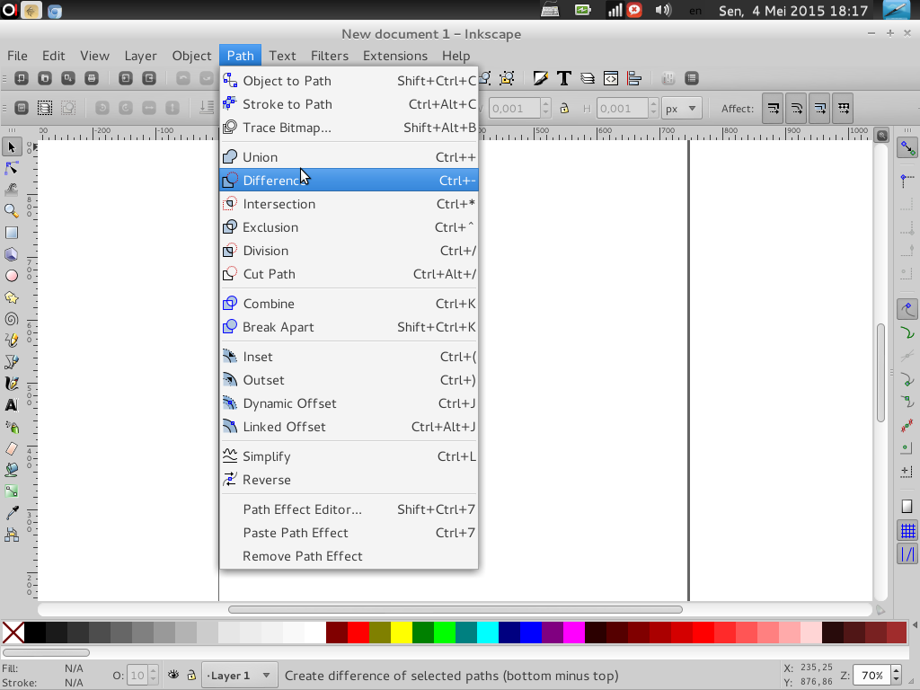Open the XML editor from the command toolbar
Screen dimensions: 920x690
coord(611,79)
